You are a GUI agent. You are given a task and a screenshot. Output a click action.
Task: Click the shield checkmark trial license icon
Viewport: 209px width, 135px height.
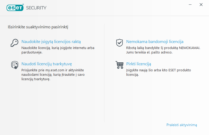[x=119, y=42]
